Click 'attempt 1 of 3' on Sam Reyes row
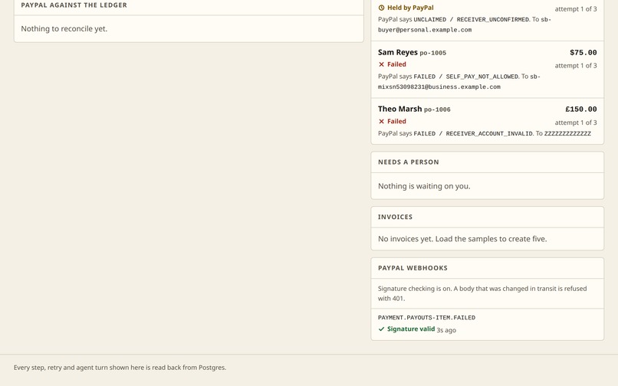 click(x=576, y=65)
